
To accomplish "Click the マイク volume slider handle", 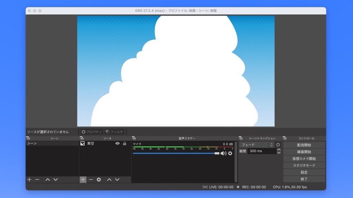I will 216,154.
